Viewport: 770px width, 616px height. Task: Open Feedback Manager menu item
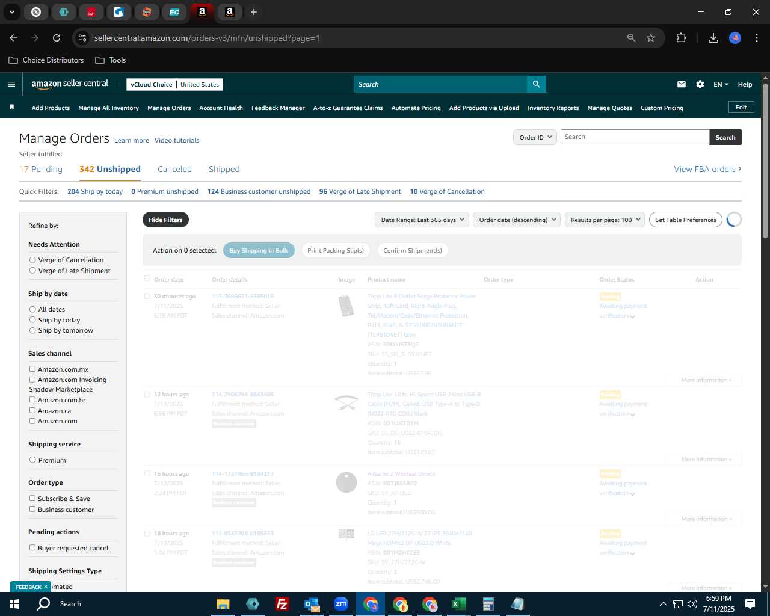click(x=278, y=108)
